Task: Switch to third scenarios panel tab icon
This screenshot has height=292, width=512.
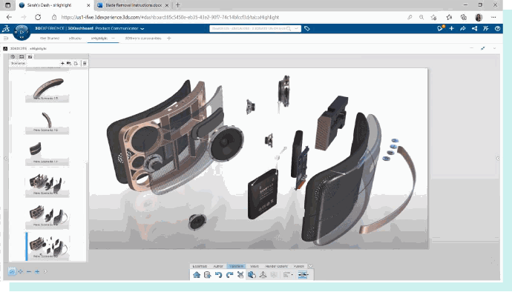Action: point(30,57)
